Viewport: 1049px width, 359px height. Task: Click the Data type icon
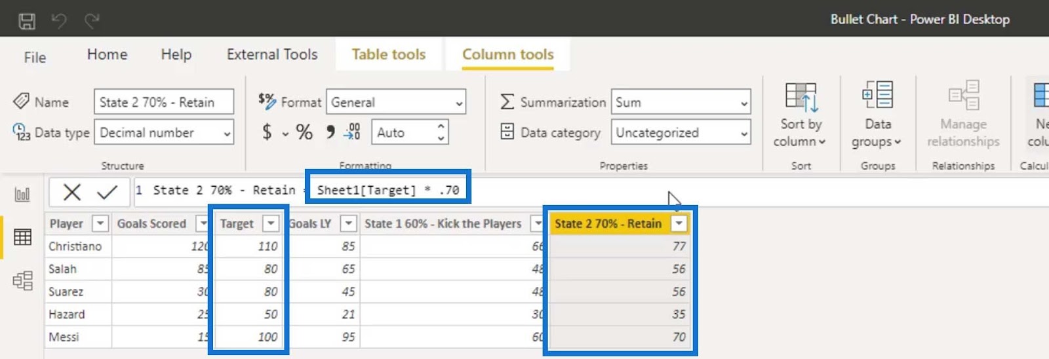22,132
